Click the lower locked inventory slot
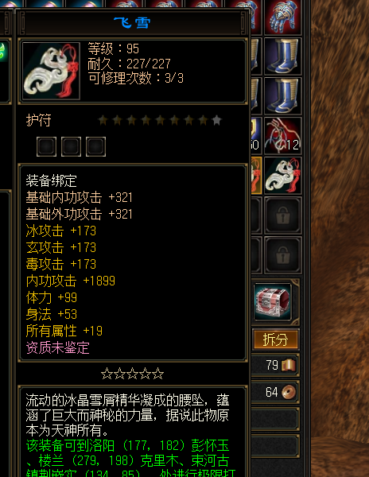369x477 pixels. (x=282, y=255)
